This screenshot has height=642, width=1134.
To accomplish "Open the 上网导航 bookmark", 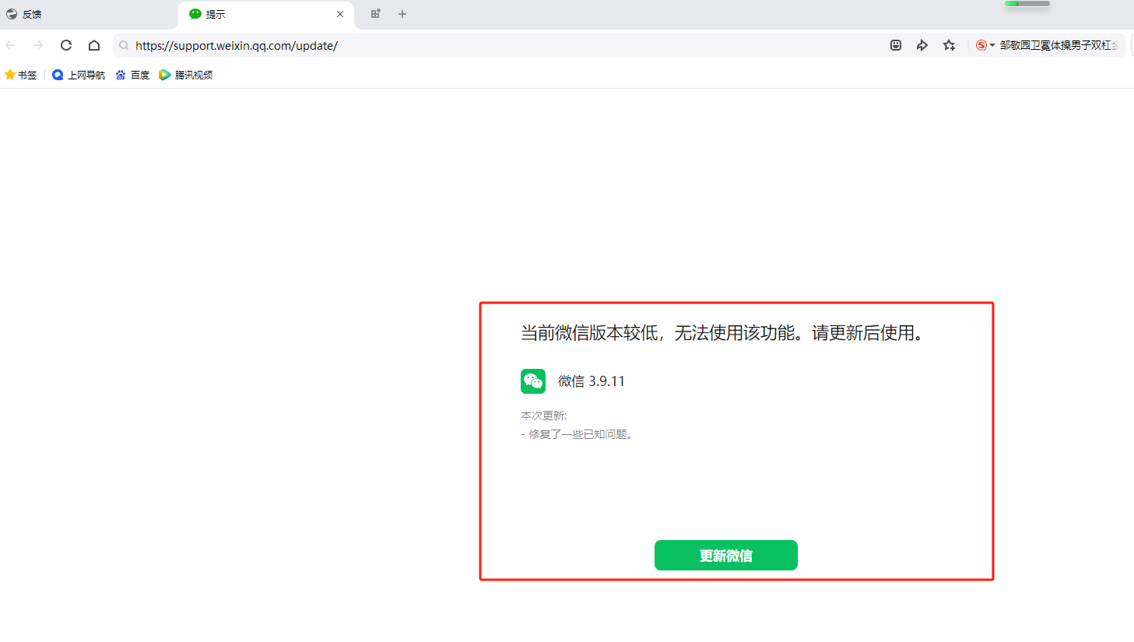I will click(x=79, y=75).
